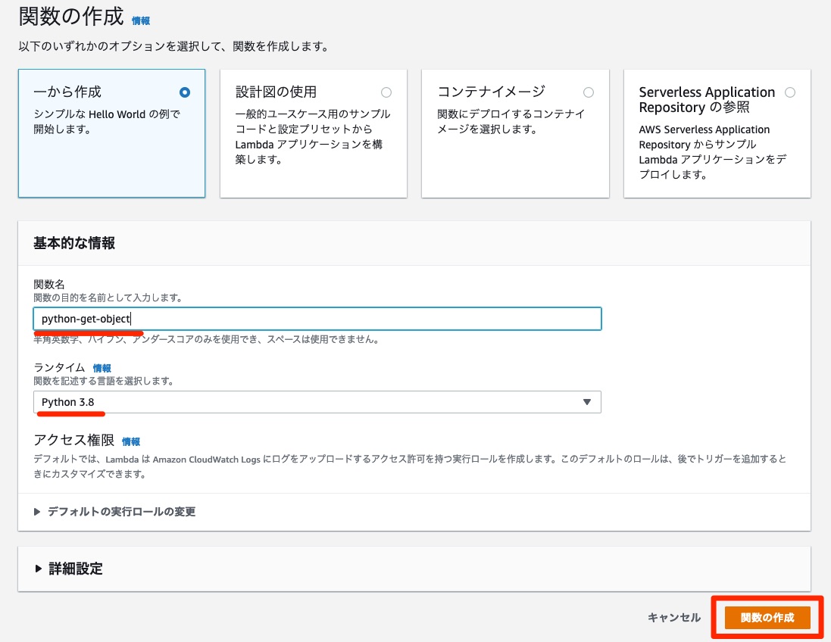
Task: Click the 情報 link beside 関数の作成 heading
Action: point(141,21)
